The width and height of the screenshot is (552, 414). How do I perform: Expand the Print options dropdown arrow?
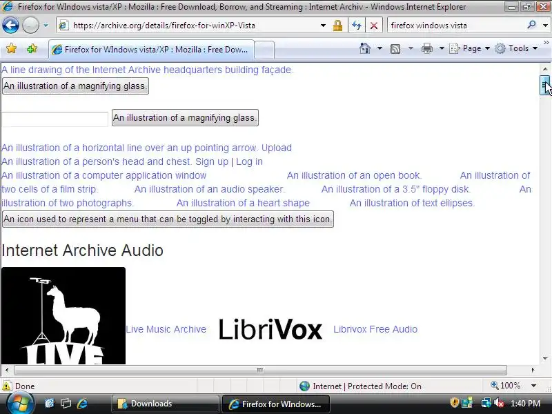pyautogui.click(x=442, y=48)
